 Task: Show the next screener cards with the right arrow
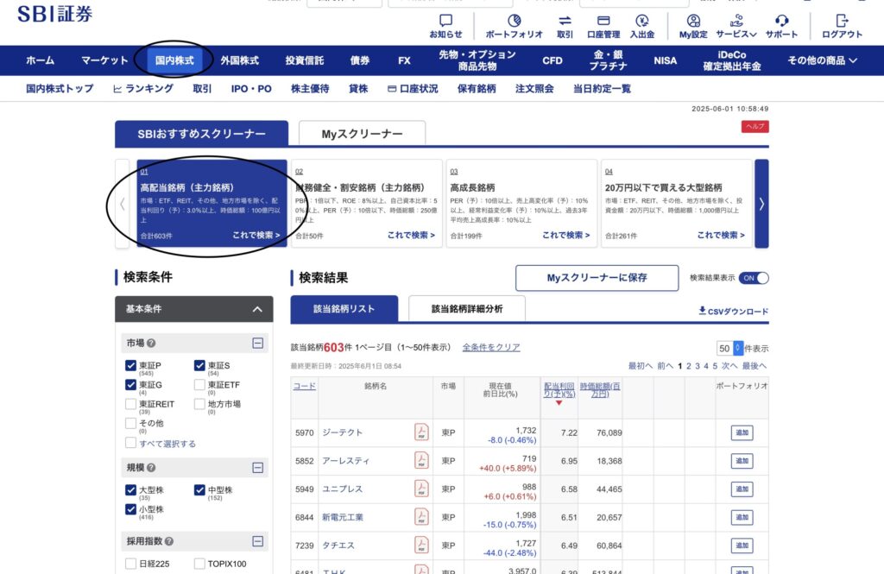coord(761,204)
